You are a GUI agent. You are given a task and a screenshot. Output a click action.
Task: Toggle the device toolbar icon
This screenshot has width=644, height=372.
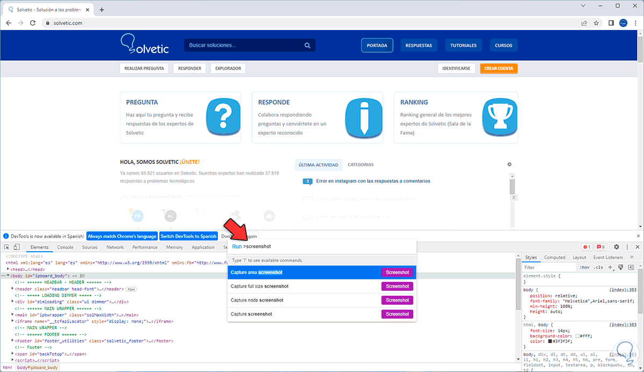[17, 247]
